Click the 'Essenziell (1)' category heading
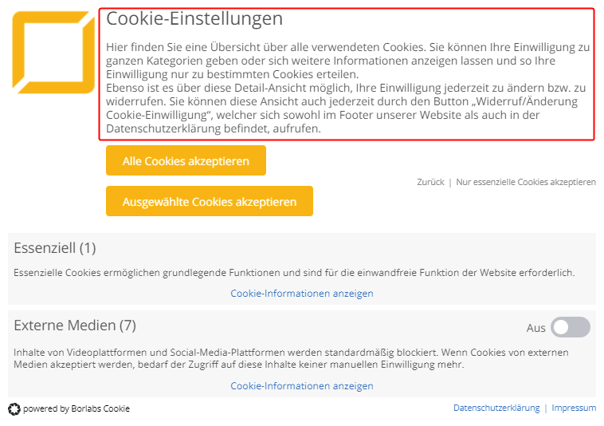Image resolution: width=604 pixels, height=426 pixels. coord(55,248)
